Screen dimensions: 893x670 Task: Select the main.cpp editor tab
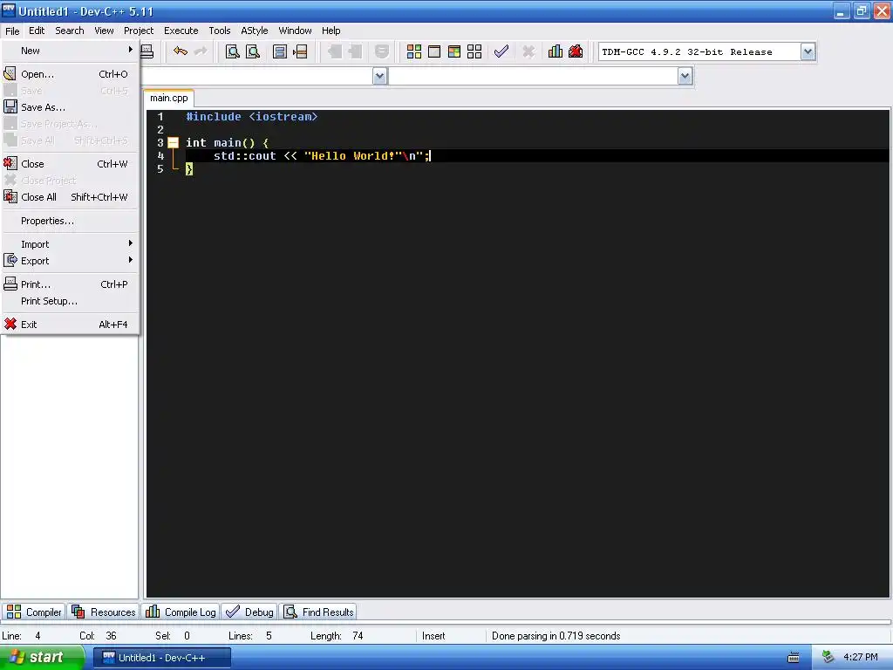pos(168,98)
